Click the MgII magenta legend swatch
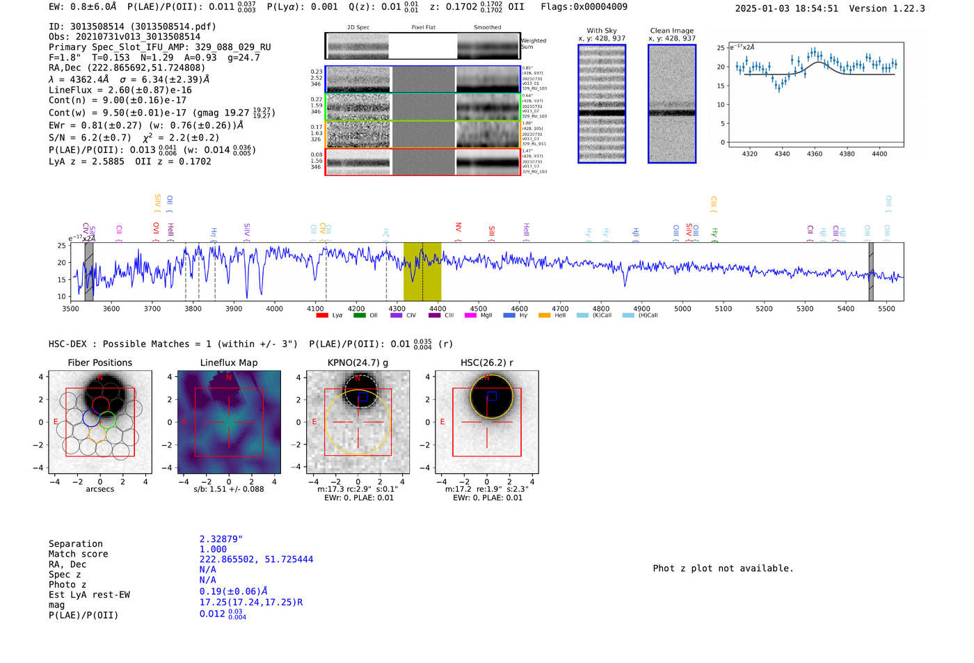Image resolution: width=974 pixels, height=663 pixels. click(470, 315)
